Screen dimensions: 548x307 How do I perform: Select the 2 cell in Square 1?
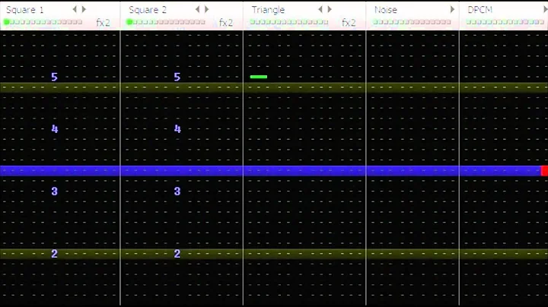click(54, 254)
